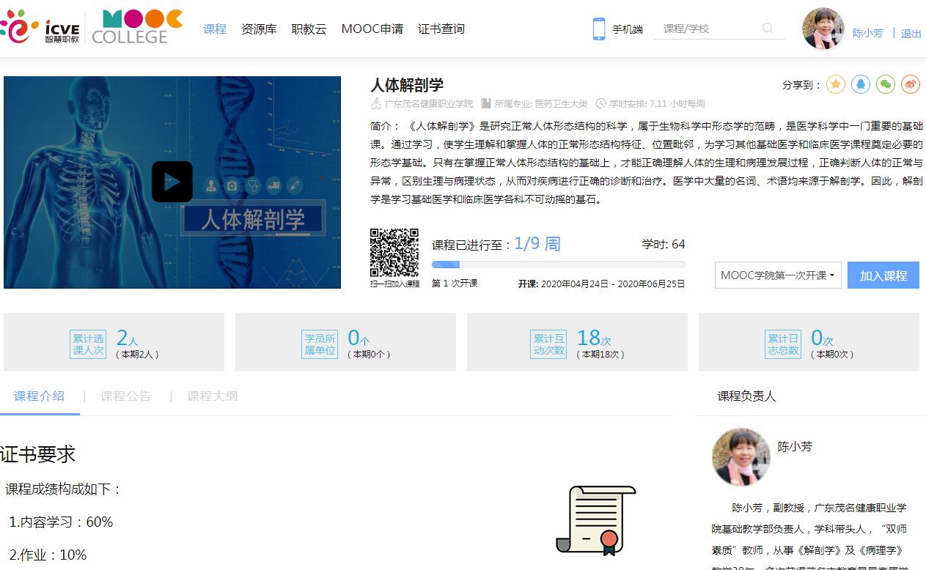Click the QR code to join course
Screen dimensions: 926x570
(394, 253)
